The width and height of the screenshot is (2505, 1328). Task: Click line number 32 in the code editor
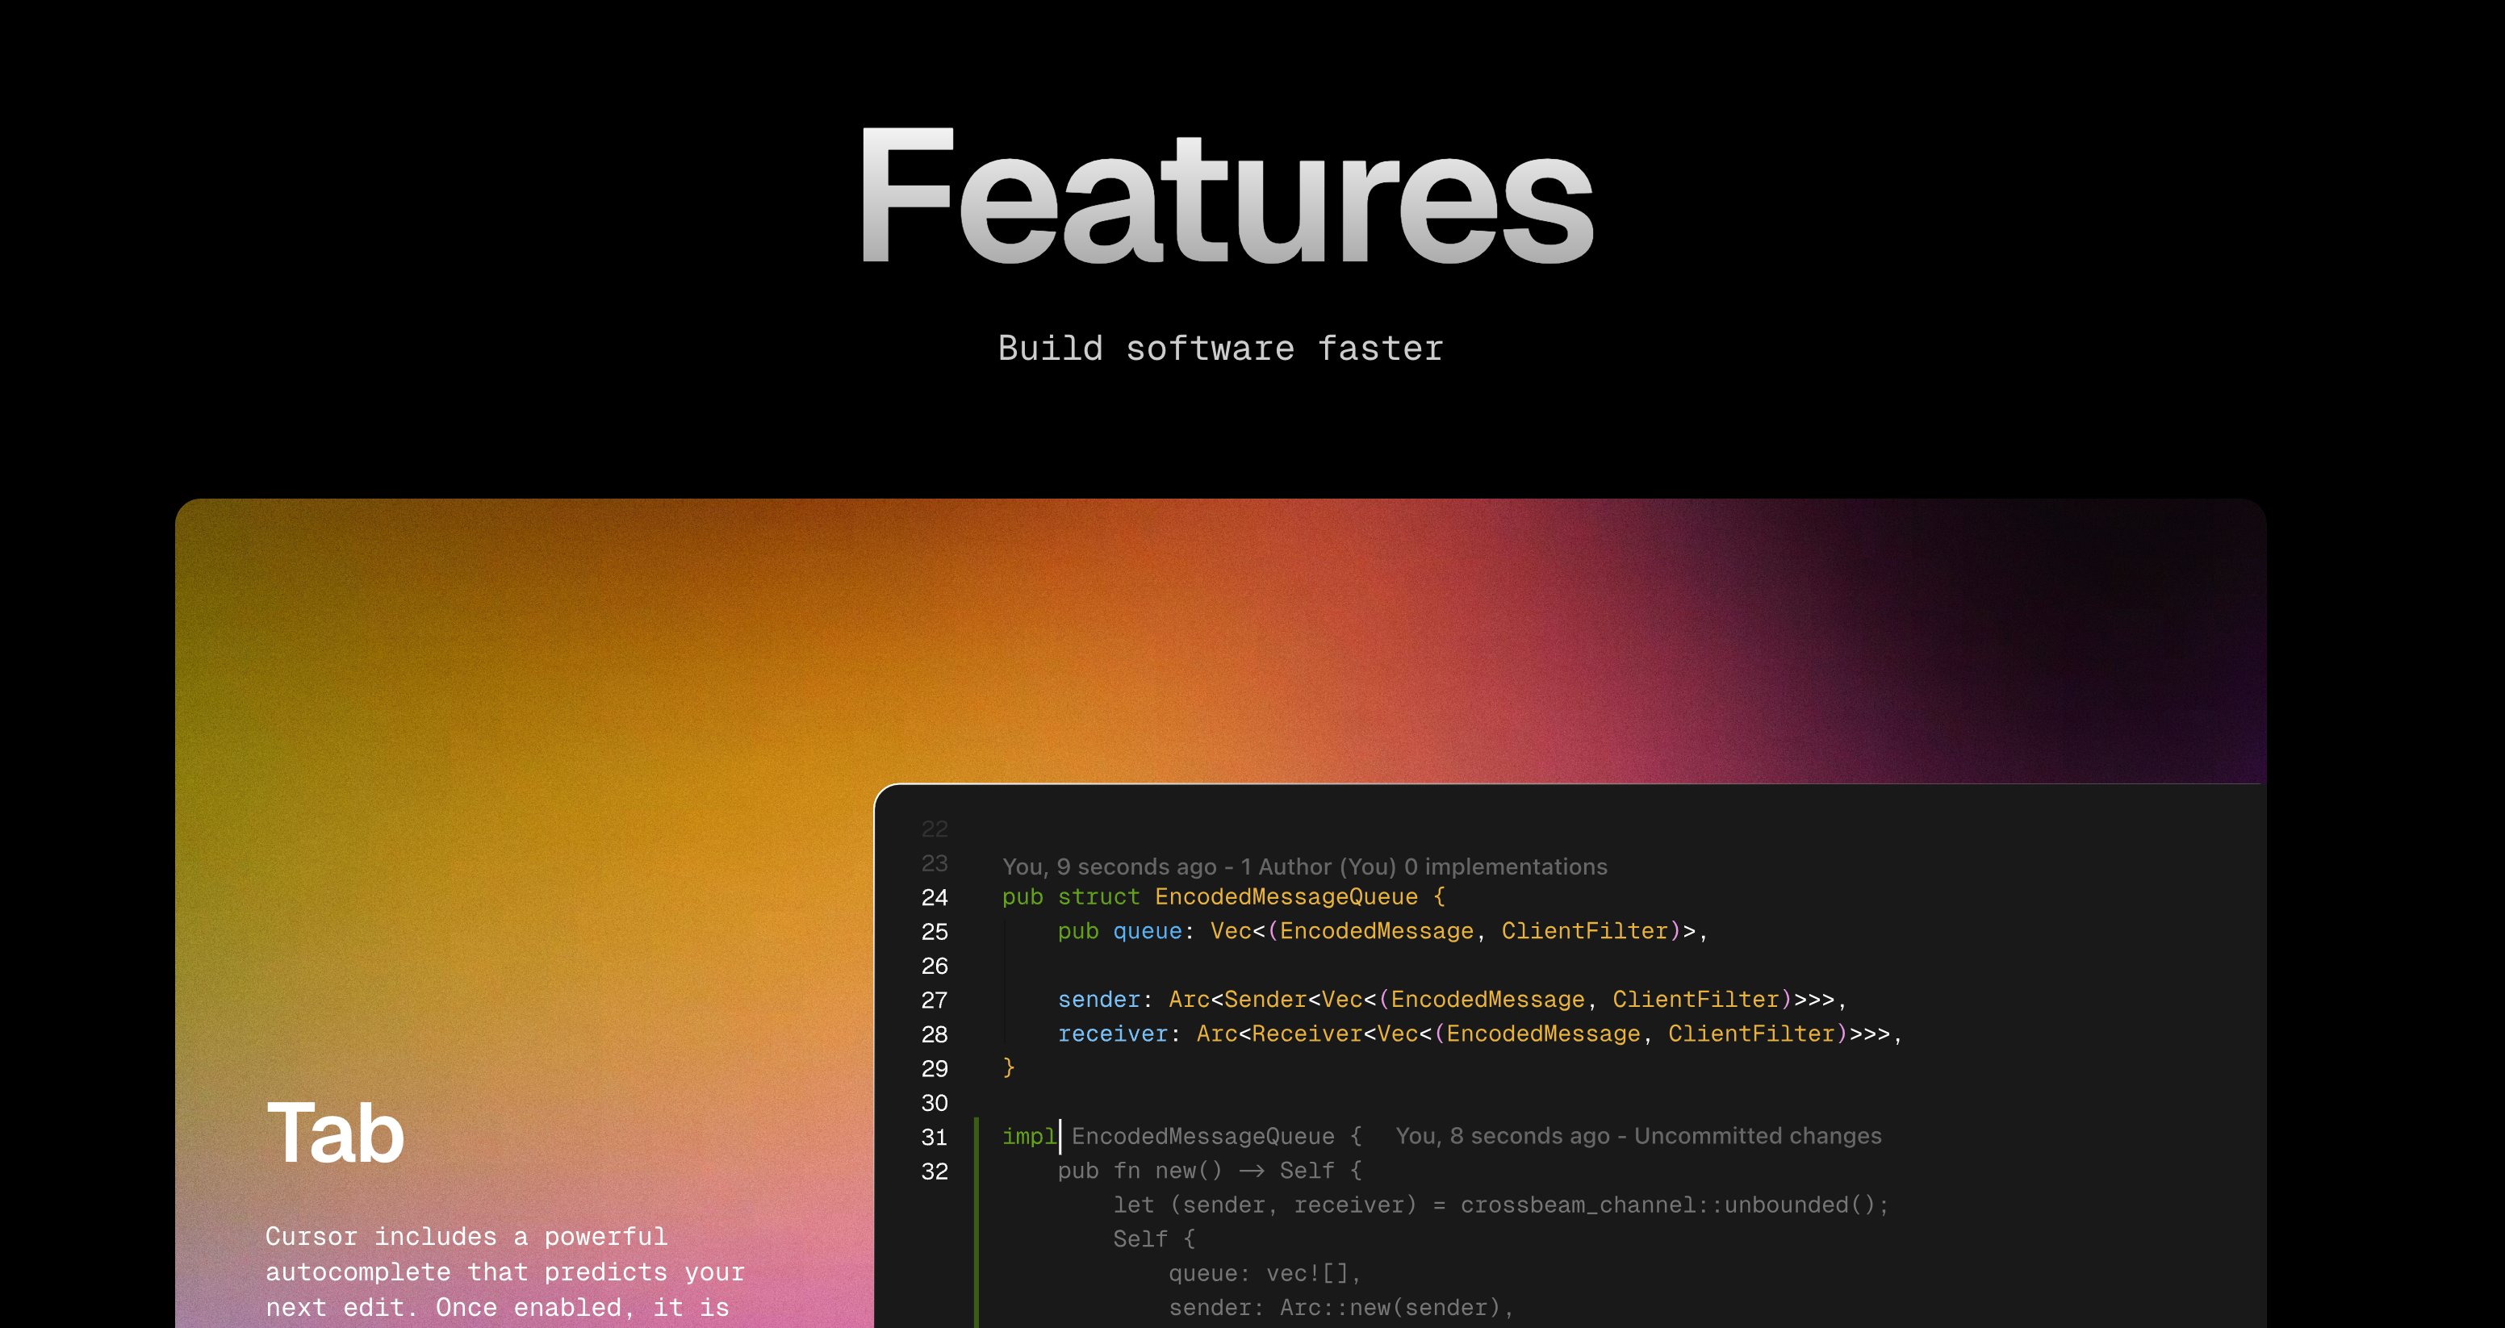tap(934, 1171)
